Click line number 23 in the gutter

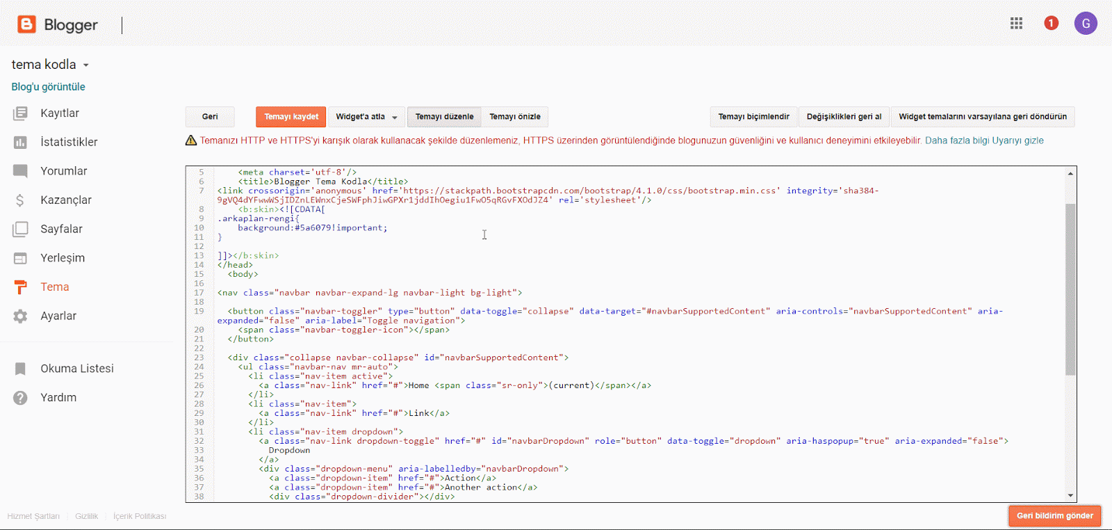[x=199, y=358]
